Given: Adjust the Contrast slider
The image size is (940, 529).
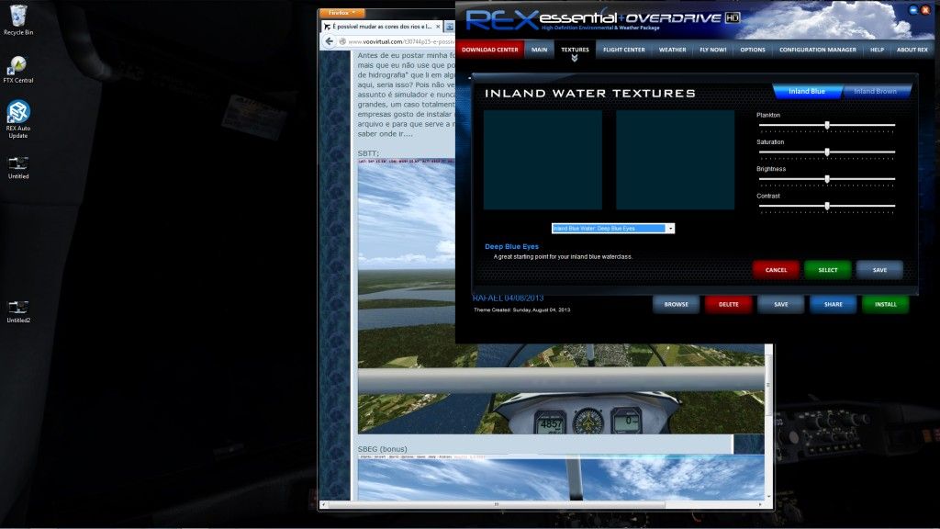Looking at the screenshot, I should pyautogui.click(x=827, y=207).
